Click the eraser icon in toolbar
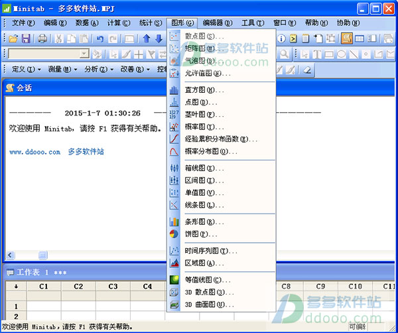 [307, 70]
